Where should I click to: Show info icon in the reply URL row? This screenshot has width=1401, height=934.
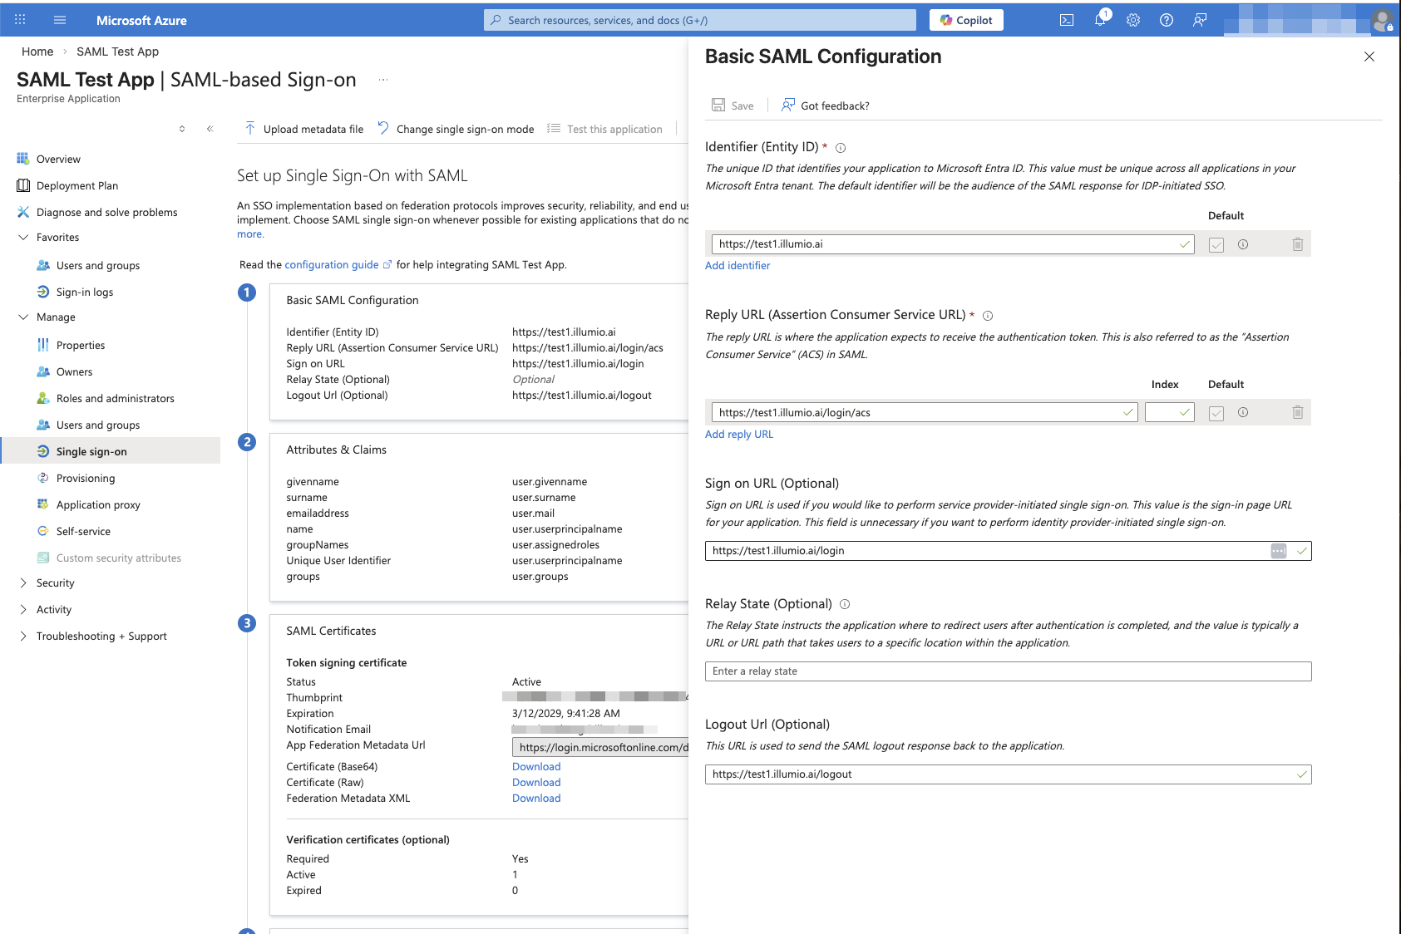(1243, 412)
